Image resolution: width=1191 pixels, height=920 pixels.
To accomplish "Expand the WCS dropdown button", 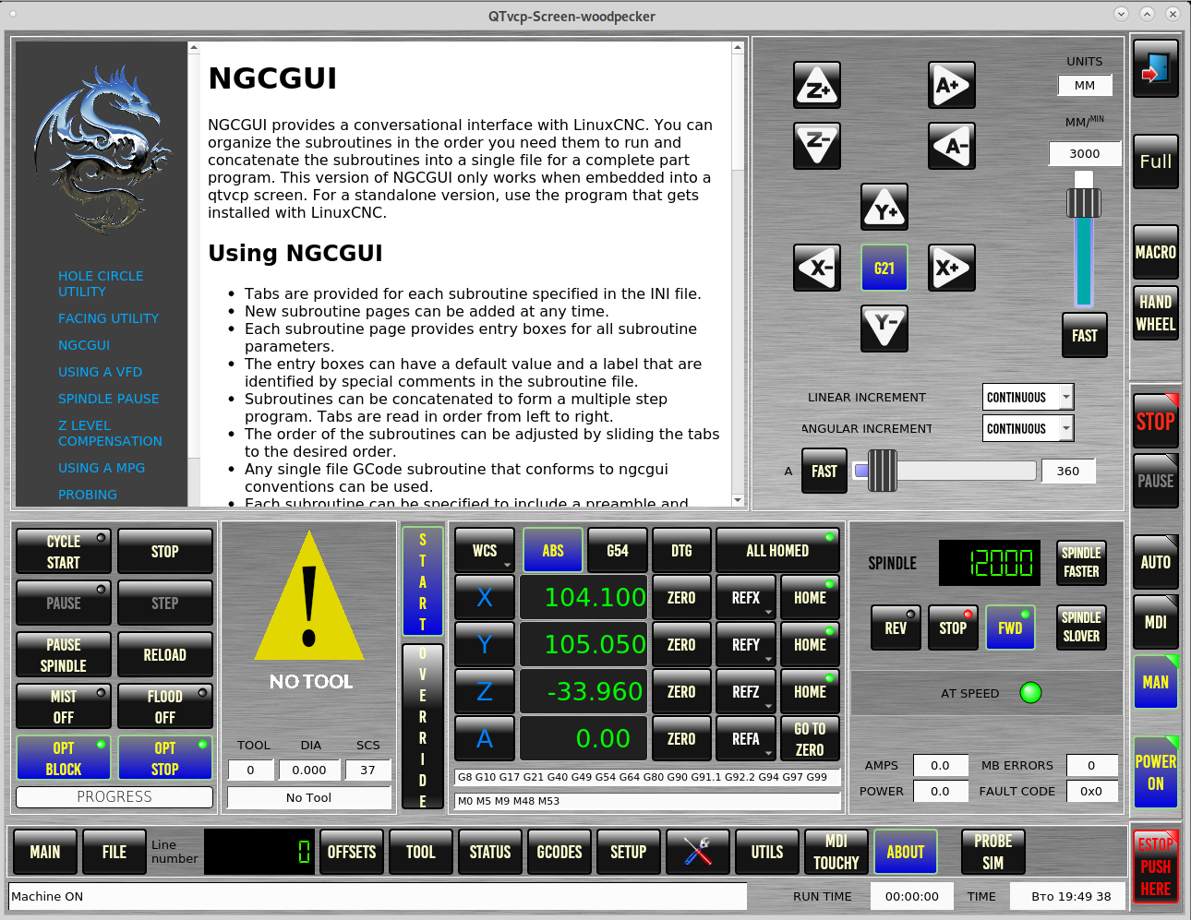I will (485, 551).
